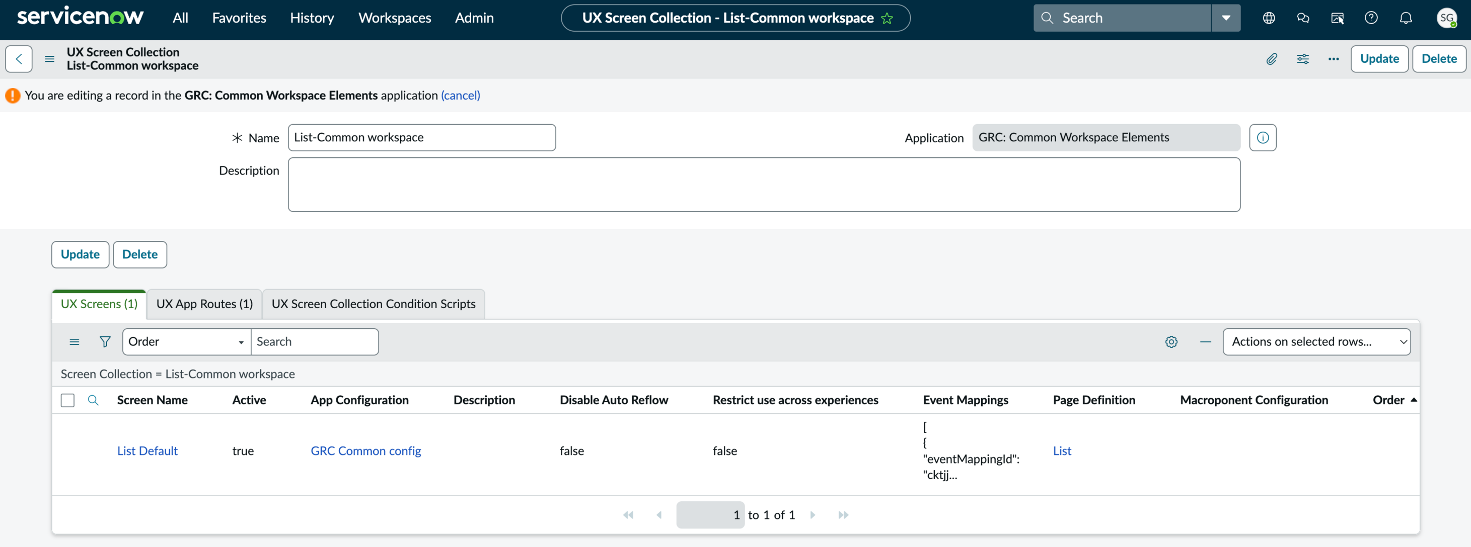Collapse the related list with minus icon
This screenshot has width=1471, height=547.
pyautogui.click(x=1206, y=342)
